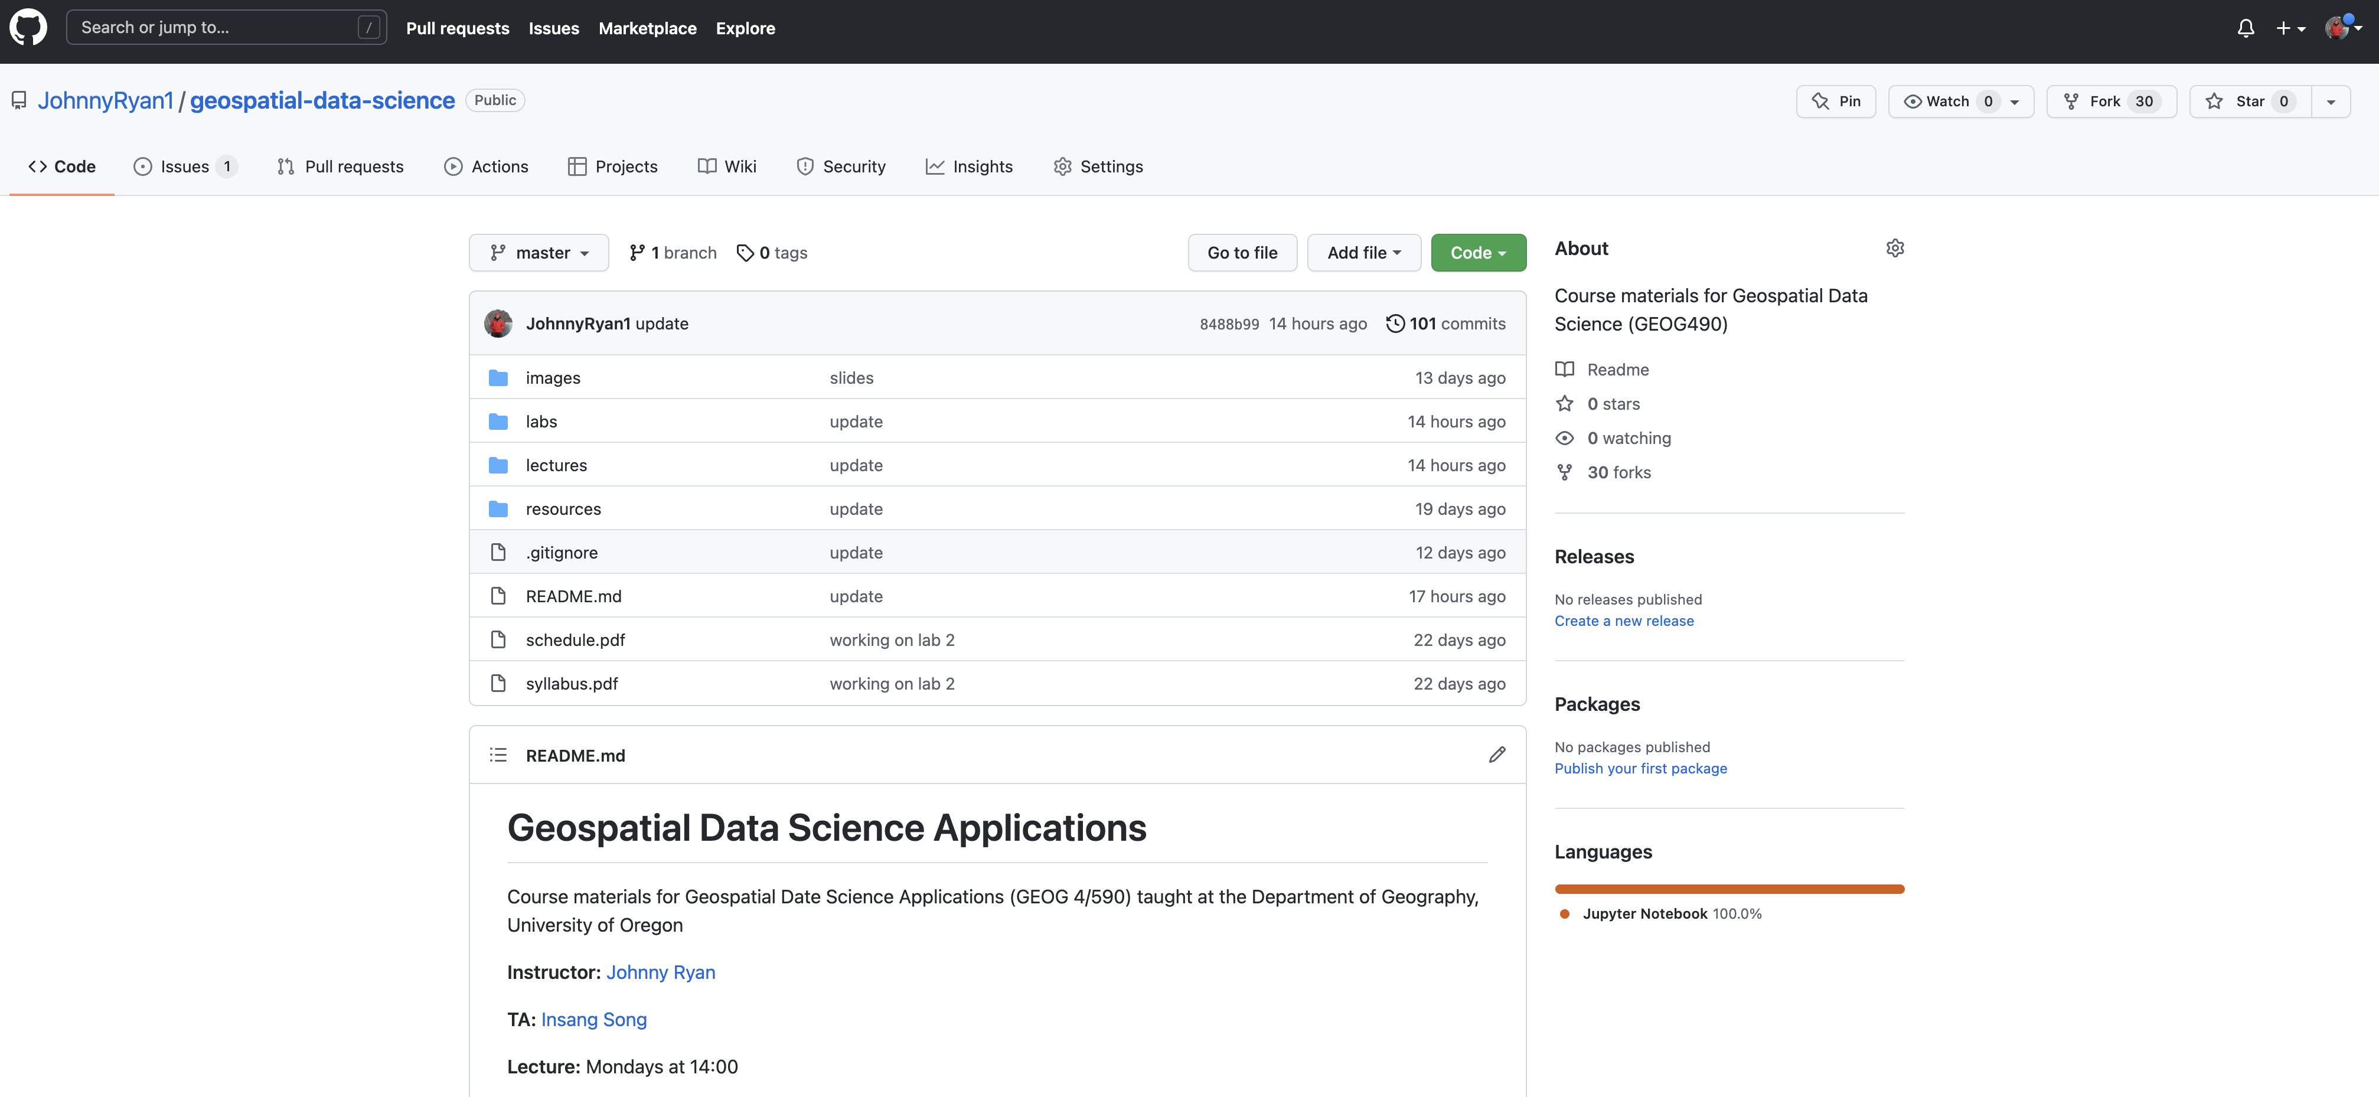This screenshot has height=1097, width=2379.
Task: Open the Insang Song TA link
Action: pos(594,1020)
